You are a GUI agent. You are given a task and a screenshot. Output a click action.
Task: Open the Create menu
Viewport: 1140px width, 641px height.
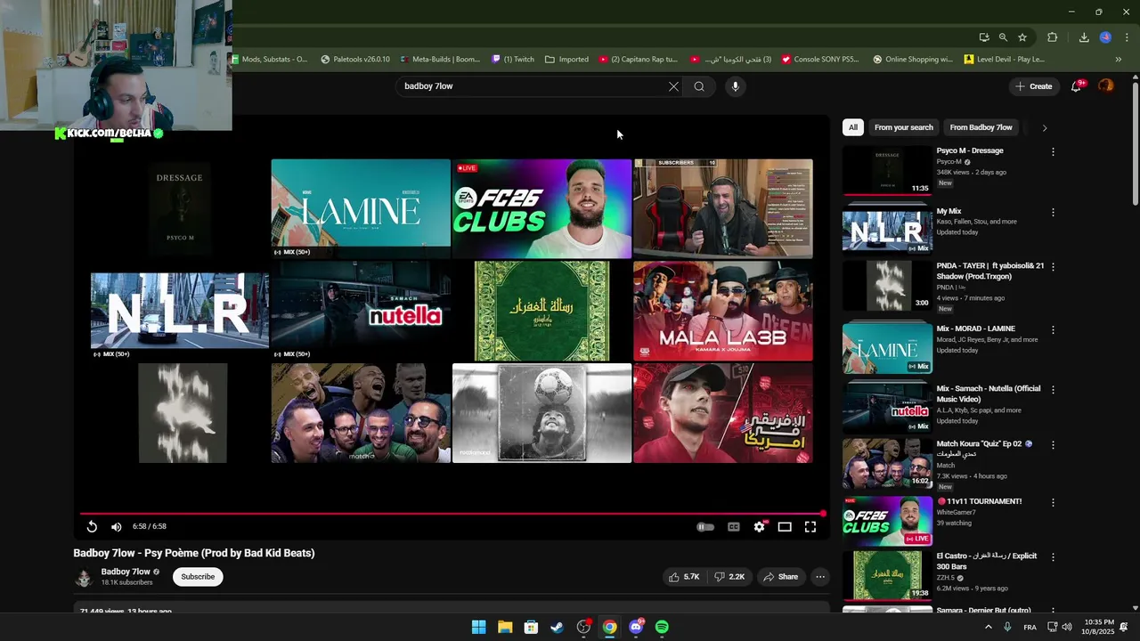pos(1033,86)
